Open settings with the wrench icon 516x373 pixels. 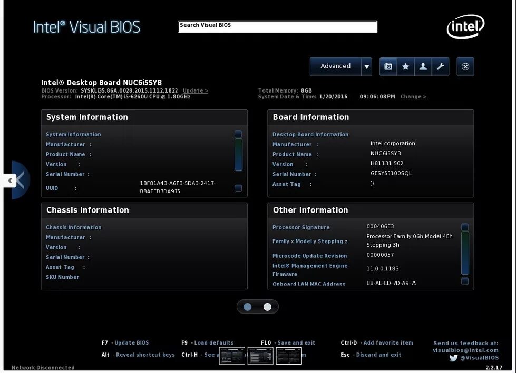click(441, 67)
